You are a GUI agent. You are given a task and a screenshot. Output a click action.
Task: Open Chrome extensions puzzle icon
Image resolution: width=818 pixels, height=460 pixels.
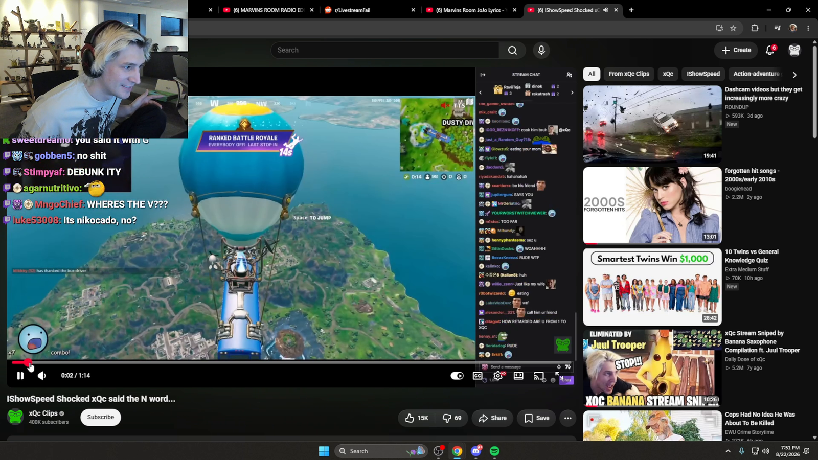pos(755,28)
